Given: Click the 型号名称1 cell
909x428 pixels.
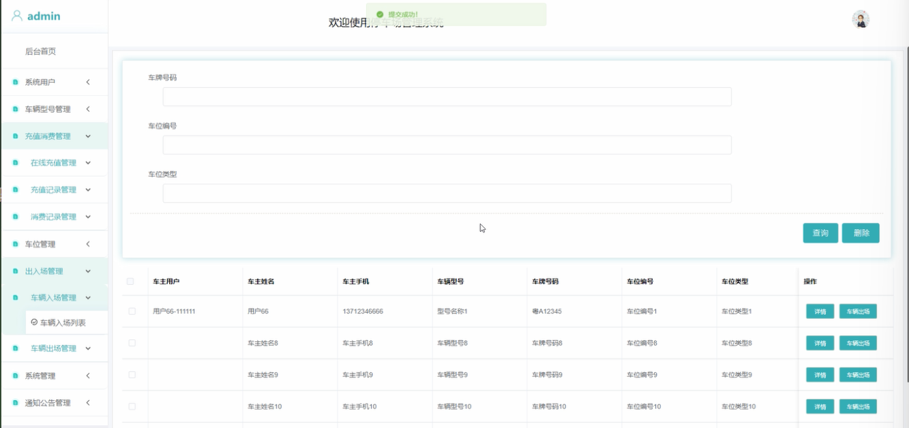Looking at the screenshot, I should [452, 311].
